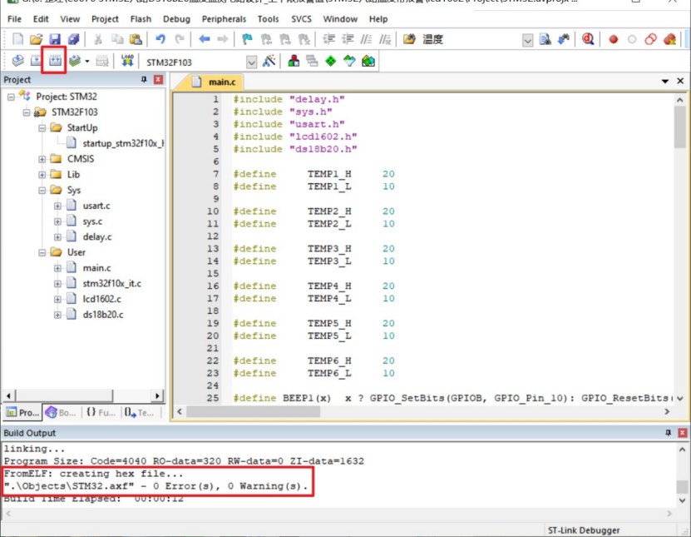Open the Peripherals menu
Viewport: 691px width, 537px height.
point(224,19)
